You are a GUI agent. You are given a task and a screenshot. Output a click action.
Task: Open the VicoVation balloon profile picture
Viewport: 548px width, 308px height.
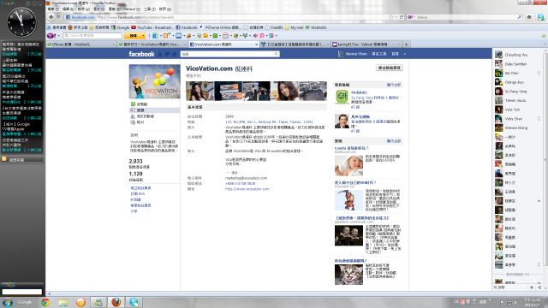tap(154, 81)
